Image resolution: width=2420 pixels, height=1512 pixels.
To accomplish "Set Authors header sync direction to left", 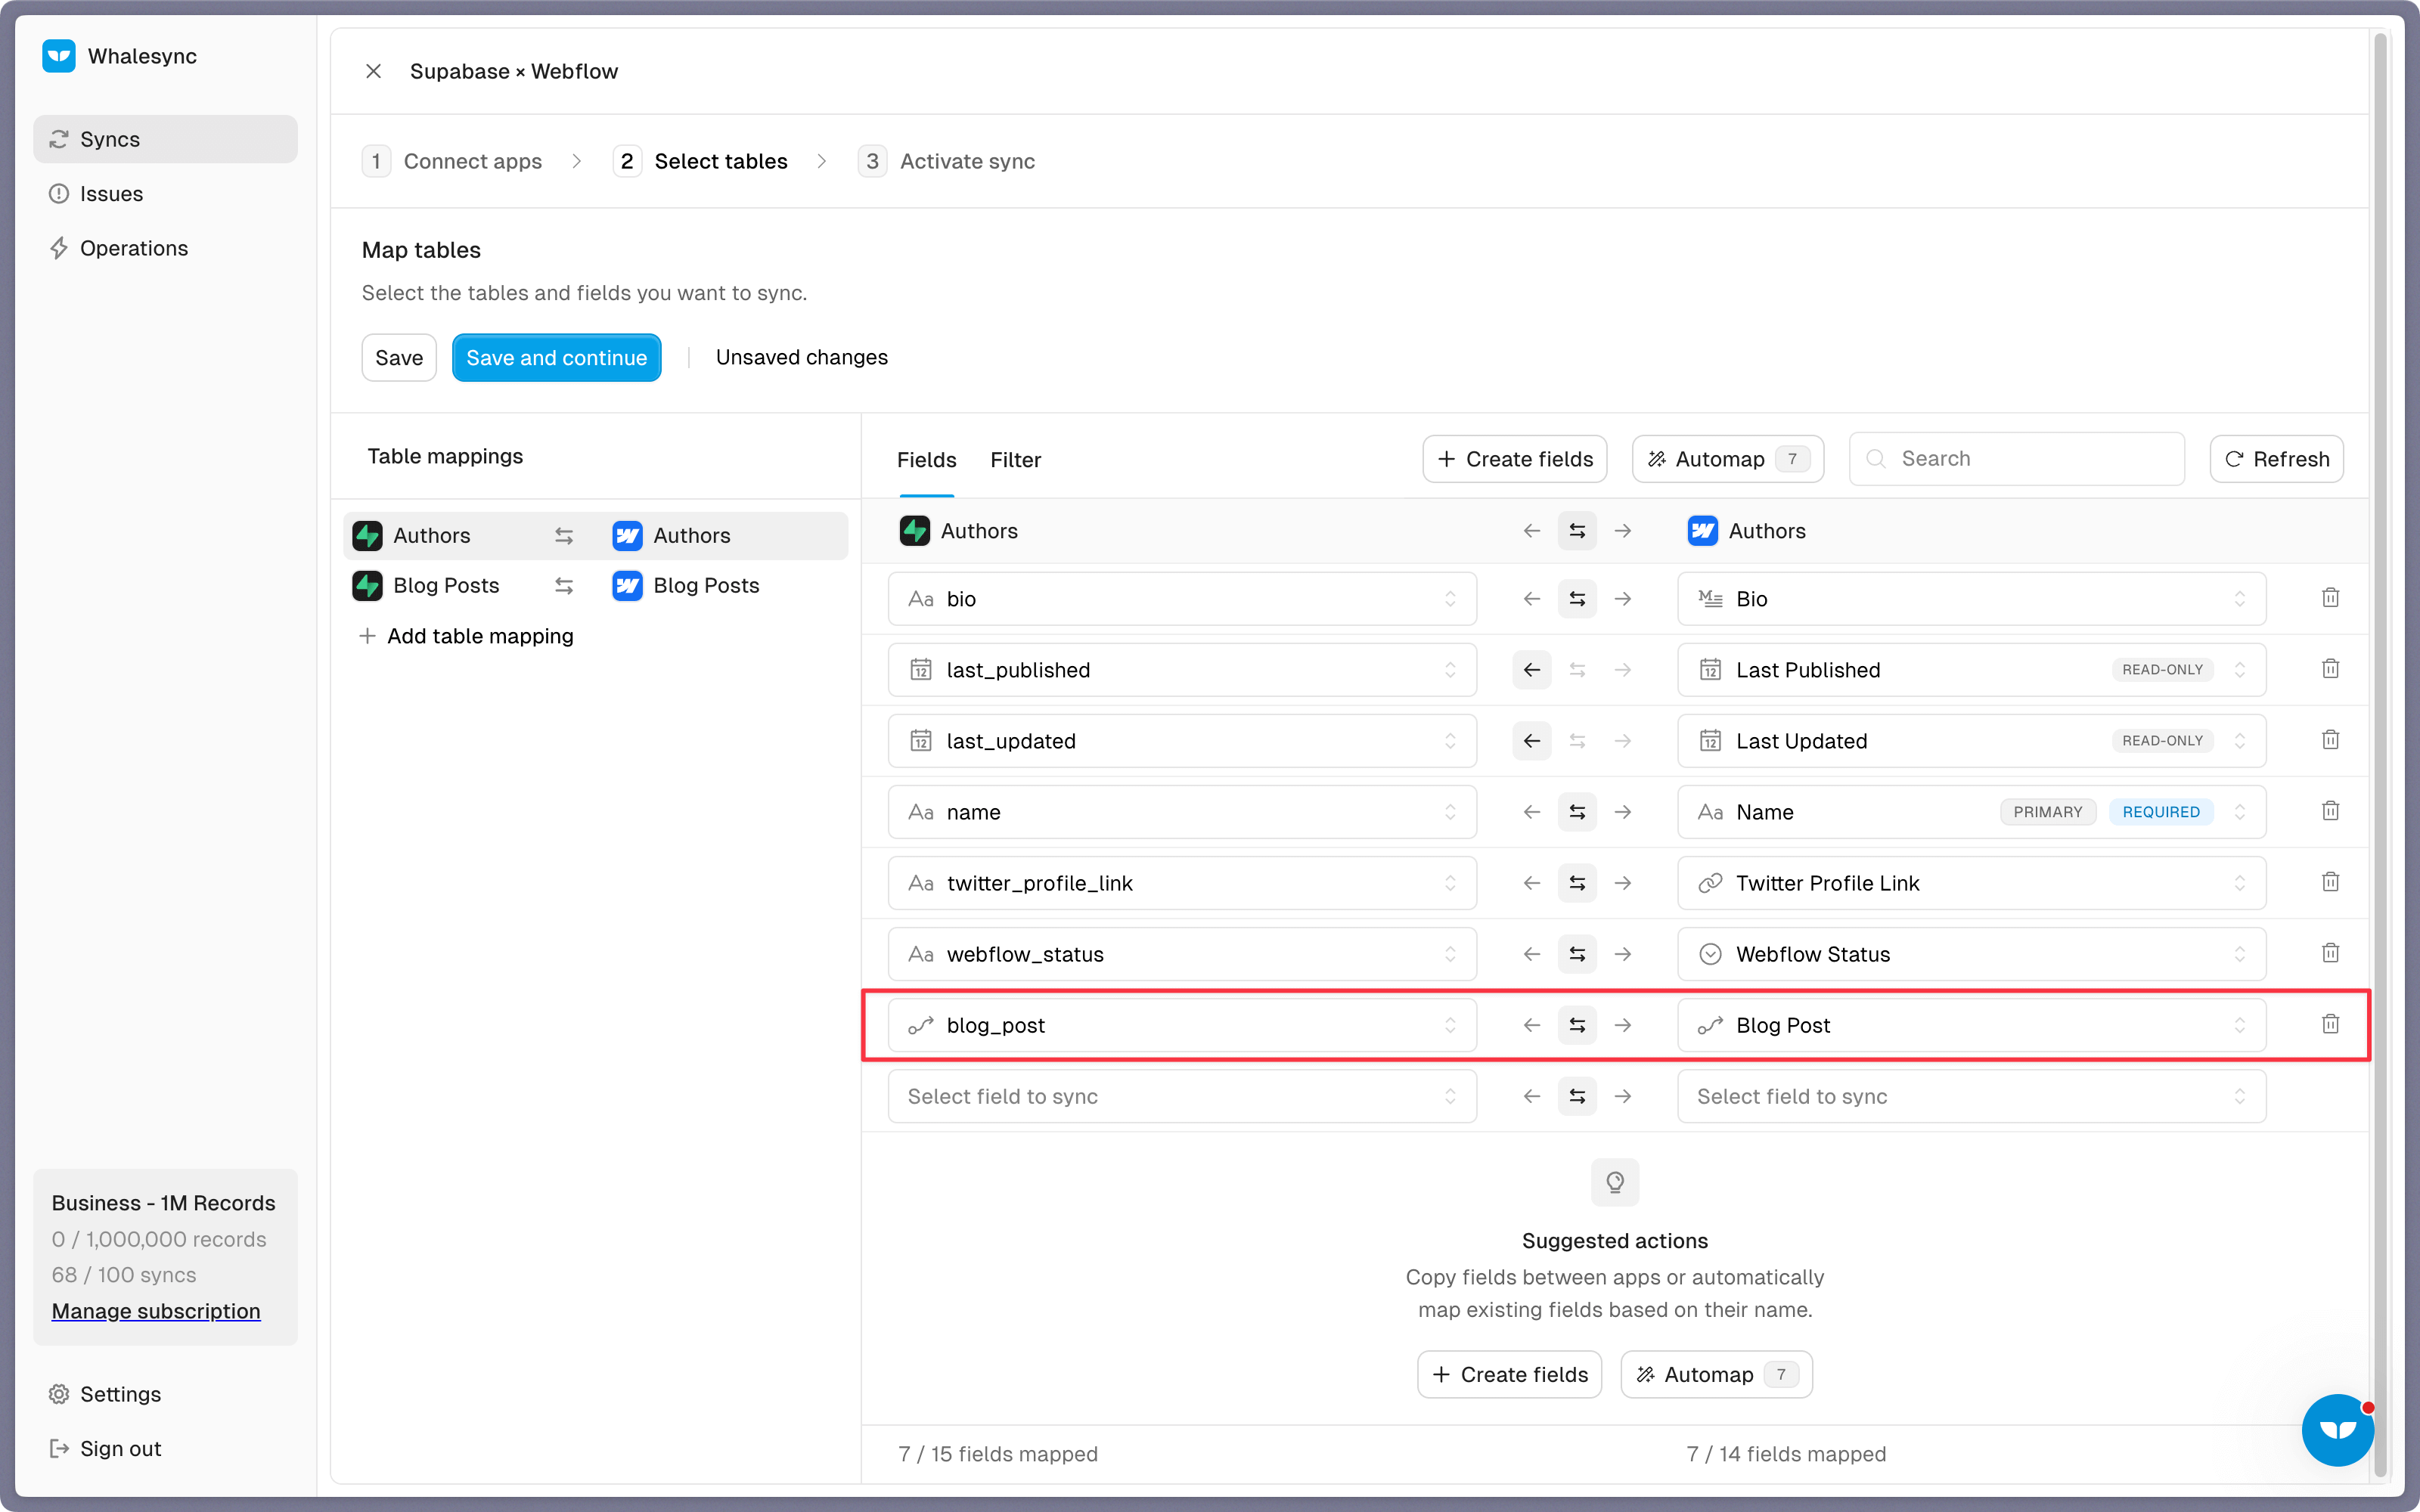I will point(1531,531).
